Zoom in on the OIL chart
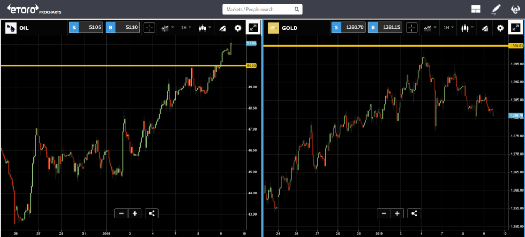525x237 pixels. click(x=135, y=213)
